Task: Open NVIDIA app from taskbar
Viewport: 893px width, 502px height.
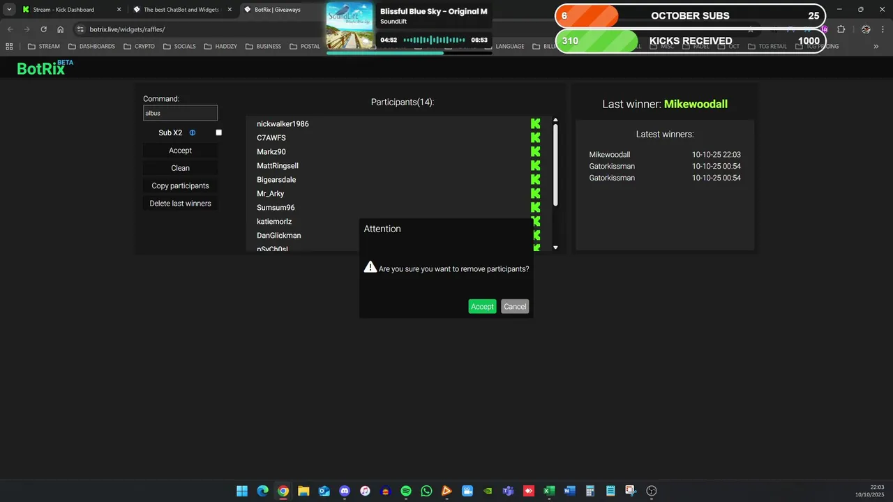Action: pyautogui.click(x=488, y=491)
